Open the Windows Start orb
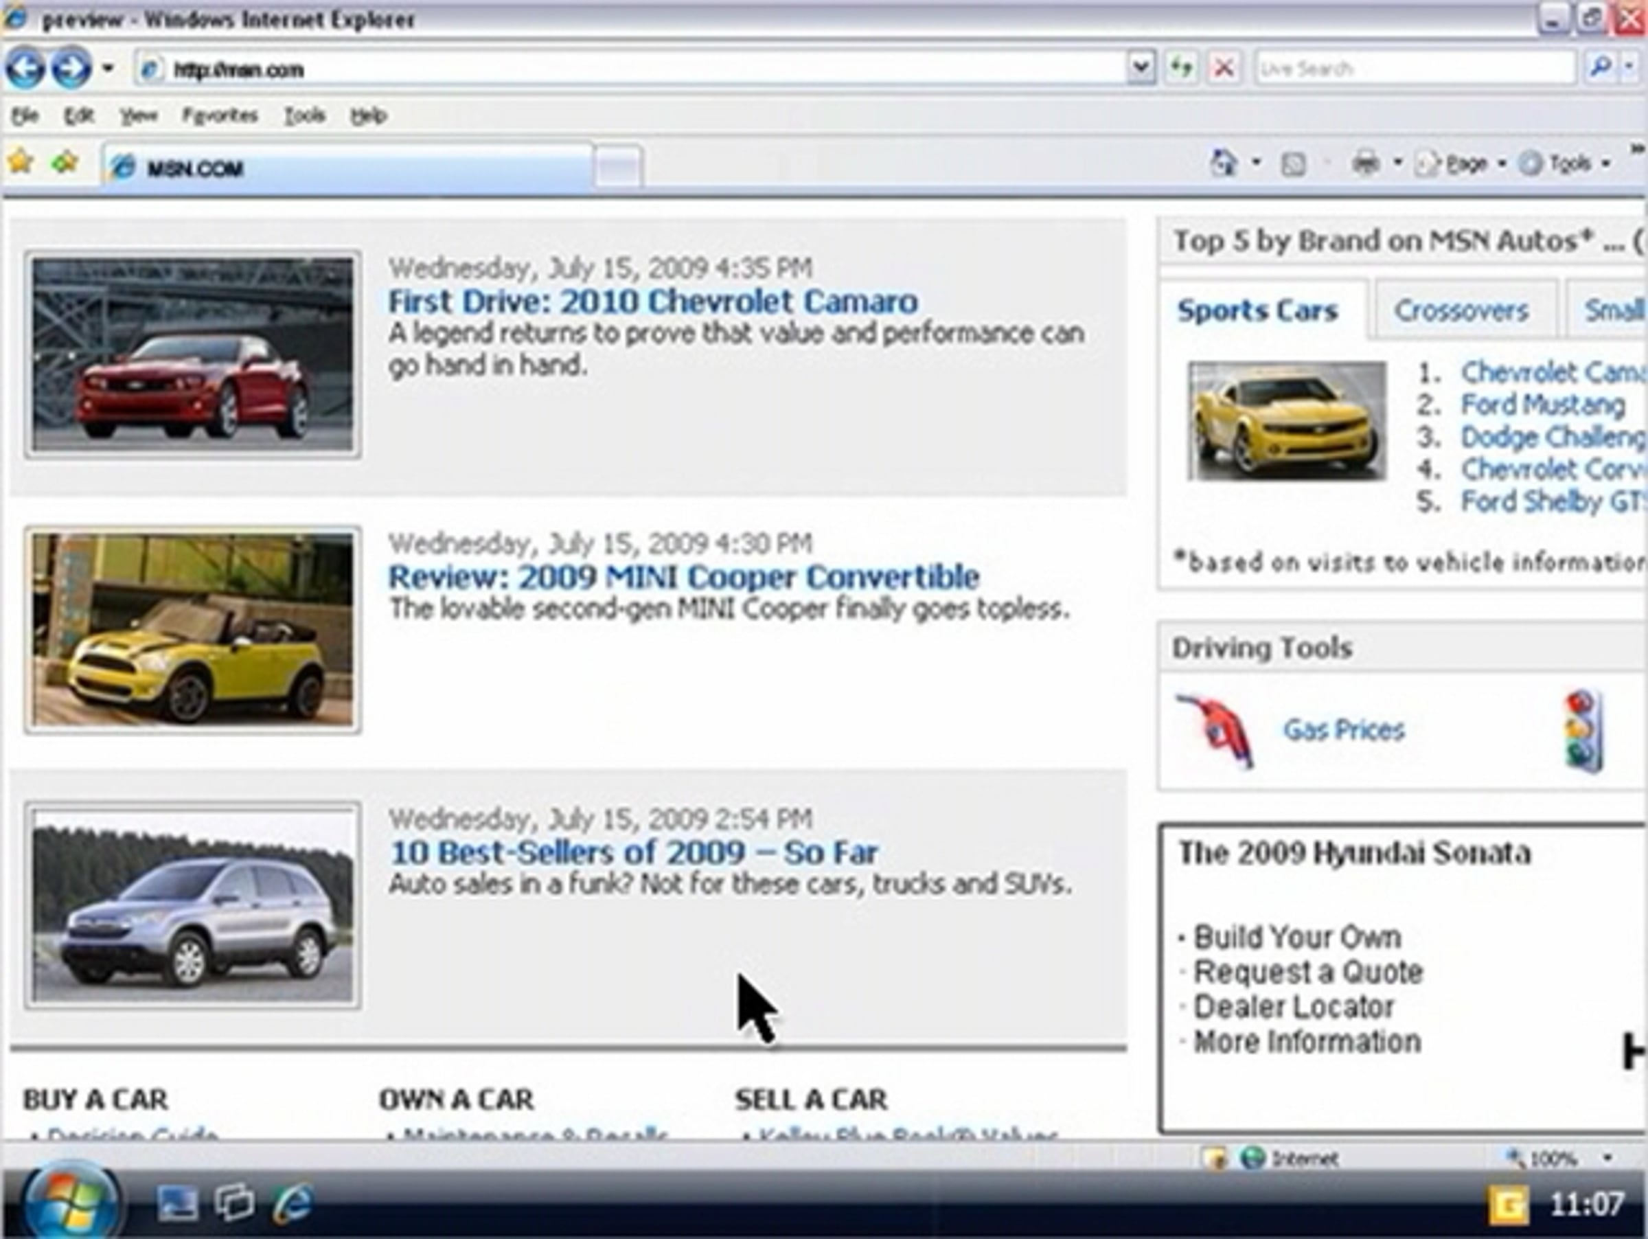1648x1239 pixels. 71,1201
